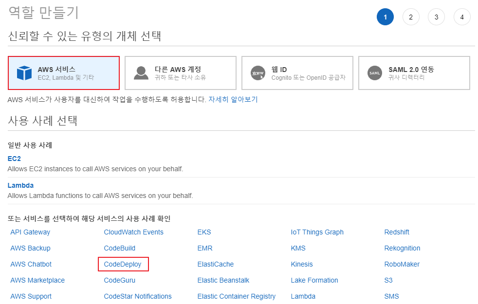Select the 웹 ID entity card
The height and width of the screenshot is (304, 478).
coord(297,73)
